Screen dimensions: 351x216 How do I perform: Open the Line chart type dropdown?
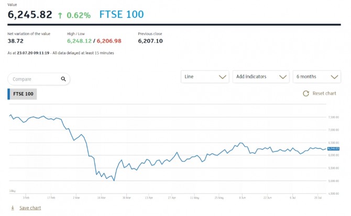[205, 77]
